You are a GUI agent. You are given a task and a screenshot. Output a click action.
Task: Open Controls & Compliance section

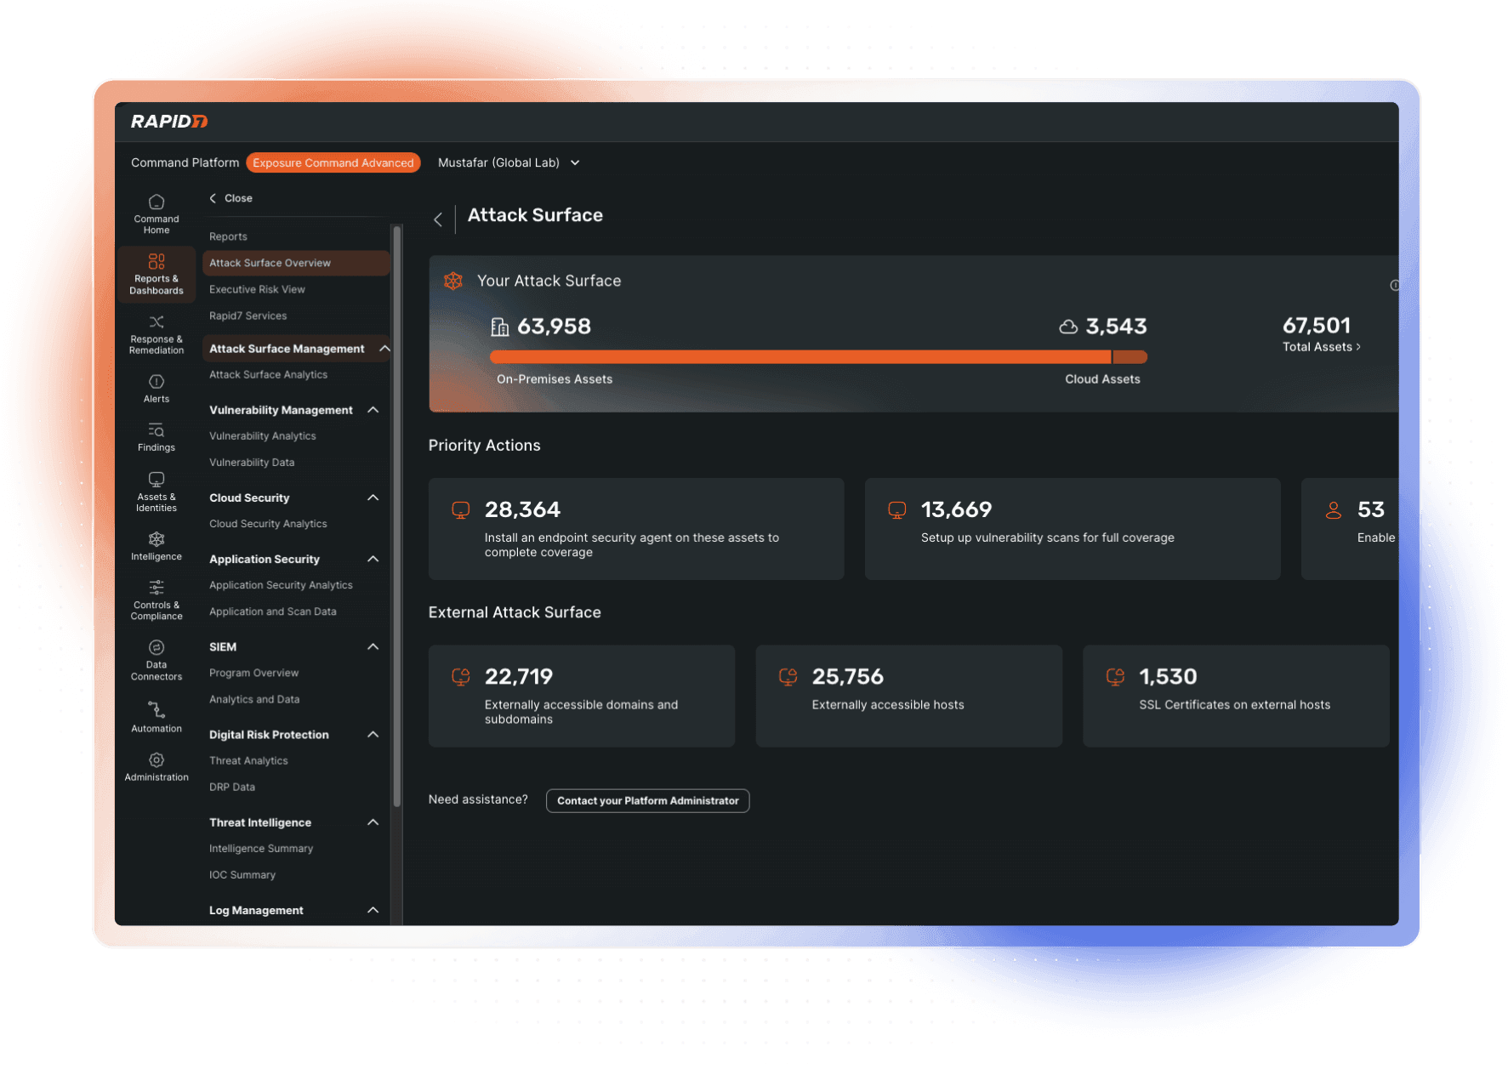[x=156, y=600]
